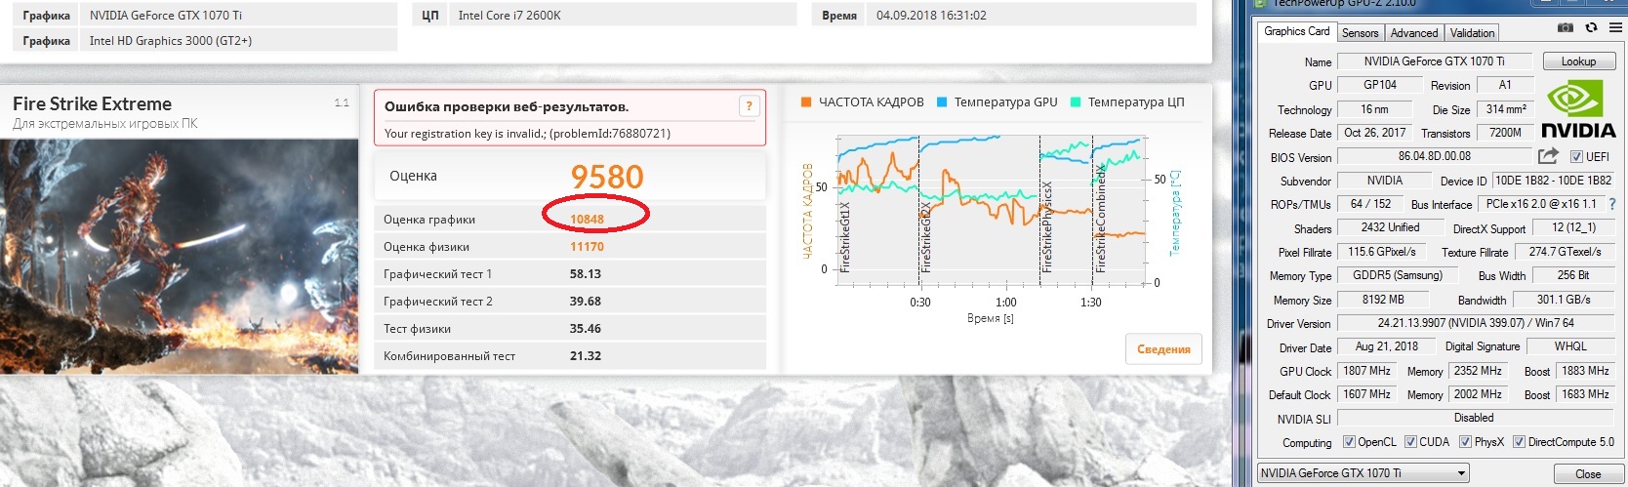Switch to the Advanced tab
The height and width of the screenshot is (487, 1628).
1414,33
